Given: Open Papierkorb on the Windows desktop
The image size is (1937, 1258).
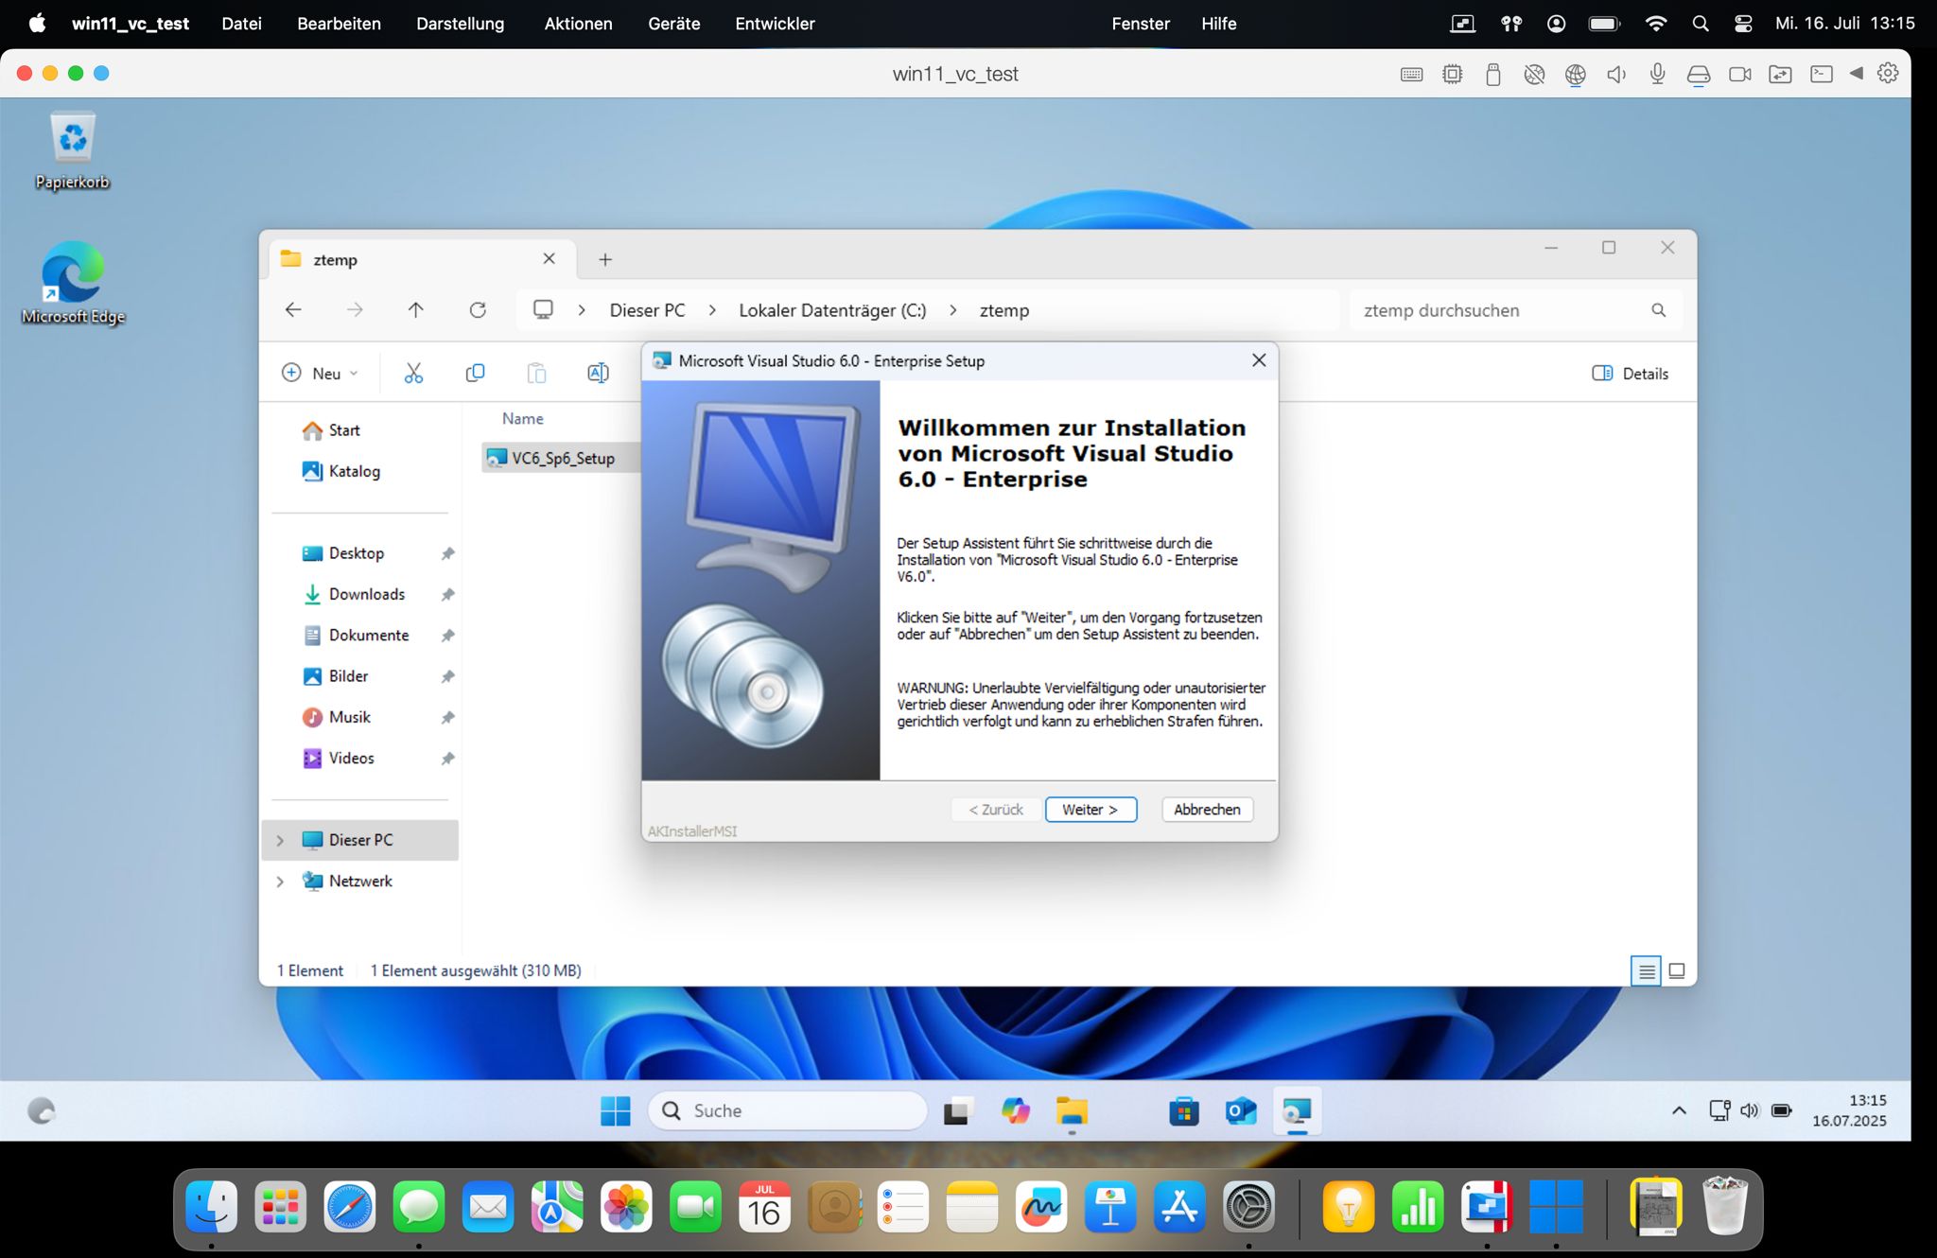Looking at the screenshot, I should coord(73,151).
